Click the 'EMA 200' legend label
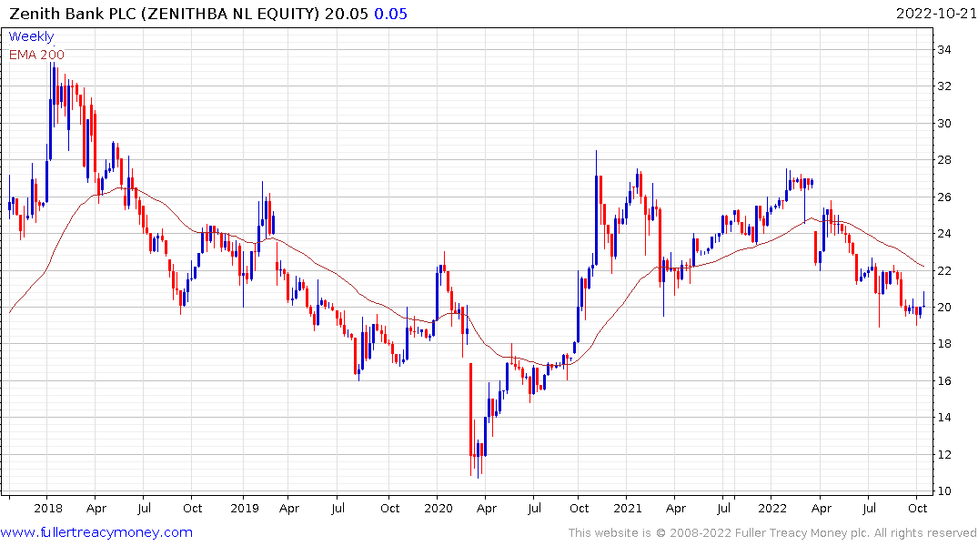The width and height of the screenshot is (978, 546). click(36, 55)
